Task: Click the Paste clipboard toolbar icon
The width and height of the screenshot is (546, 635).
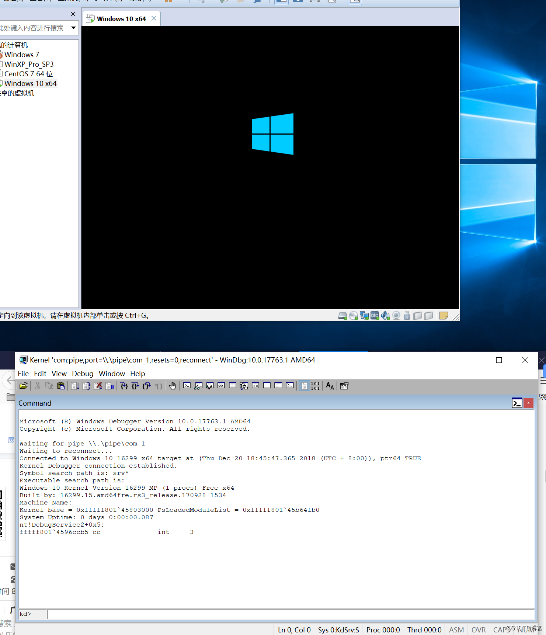Action: click(61, 386)
